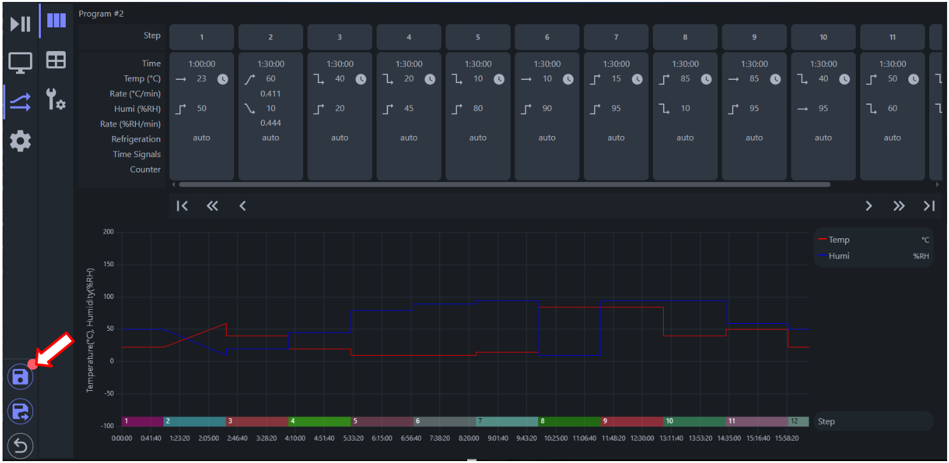Switch to the column step view
Screen dimensions: 949x463
tap(56, 20)
